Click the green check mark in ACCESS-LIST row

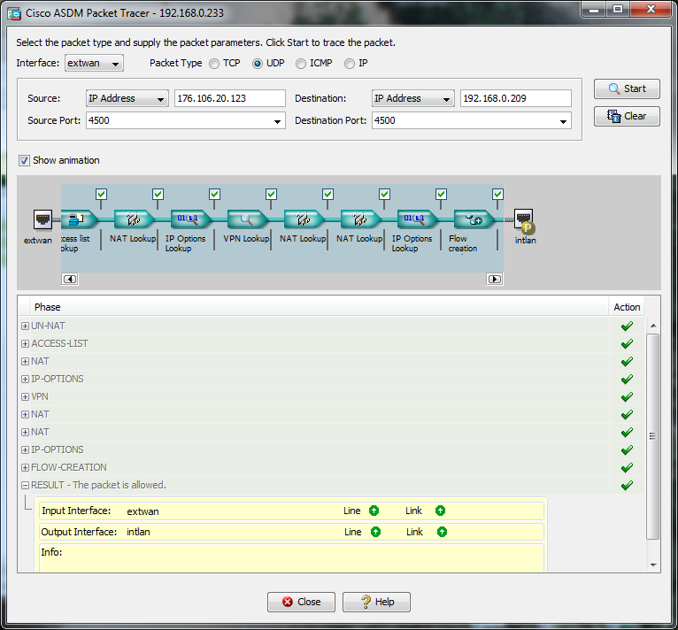click(627, 343)
